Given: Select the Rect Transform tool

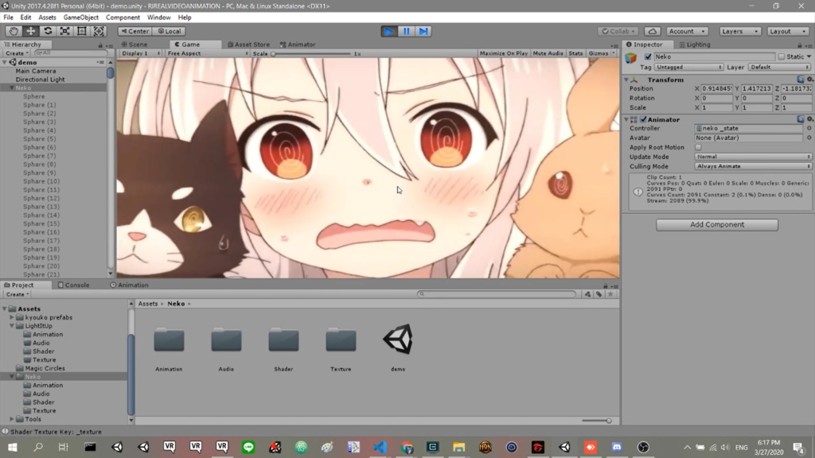Looking at the screenshot, I should 82,30.
